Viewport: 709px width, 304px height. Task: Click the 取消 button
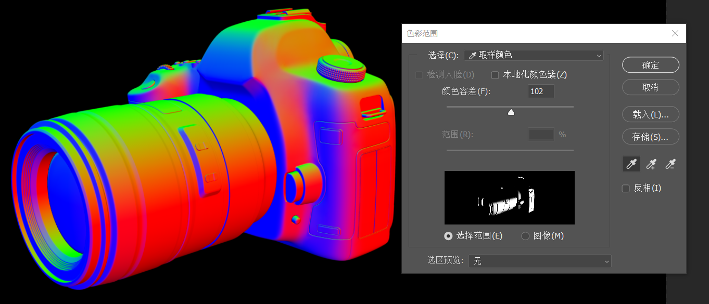click(x=650, y=87)
